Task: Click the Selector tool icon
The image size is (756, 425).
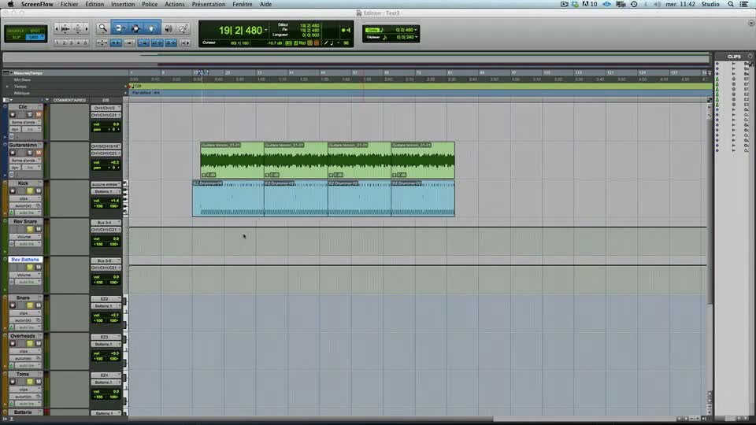Action: pyautogui.click(x=135, y=28)
